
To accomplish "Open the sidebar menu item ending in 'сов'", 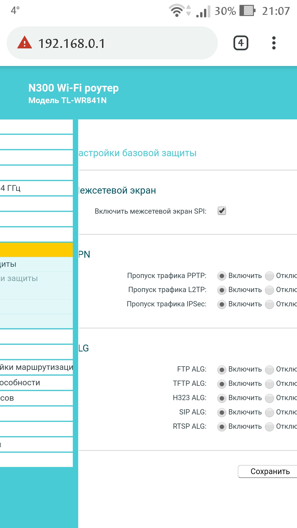I will click(36, 398).
